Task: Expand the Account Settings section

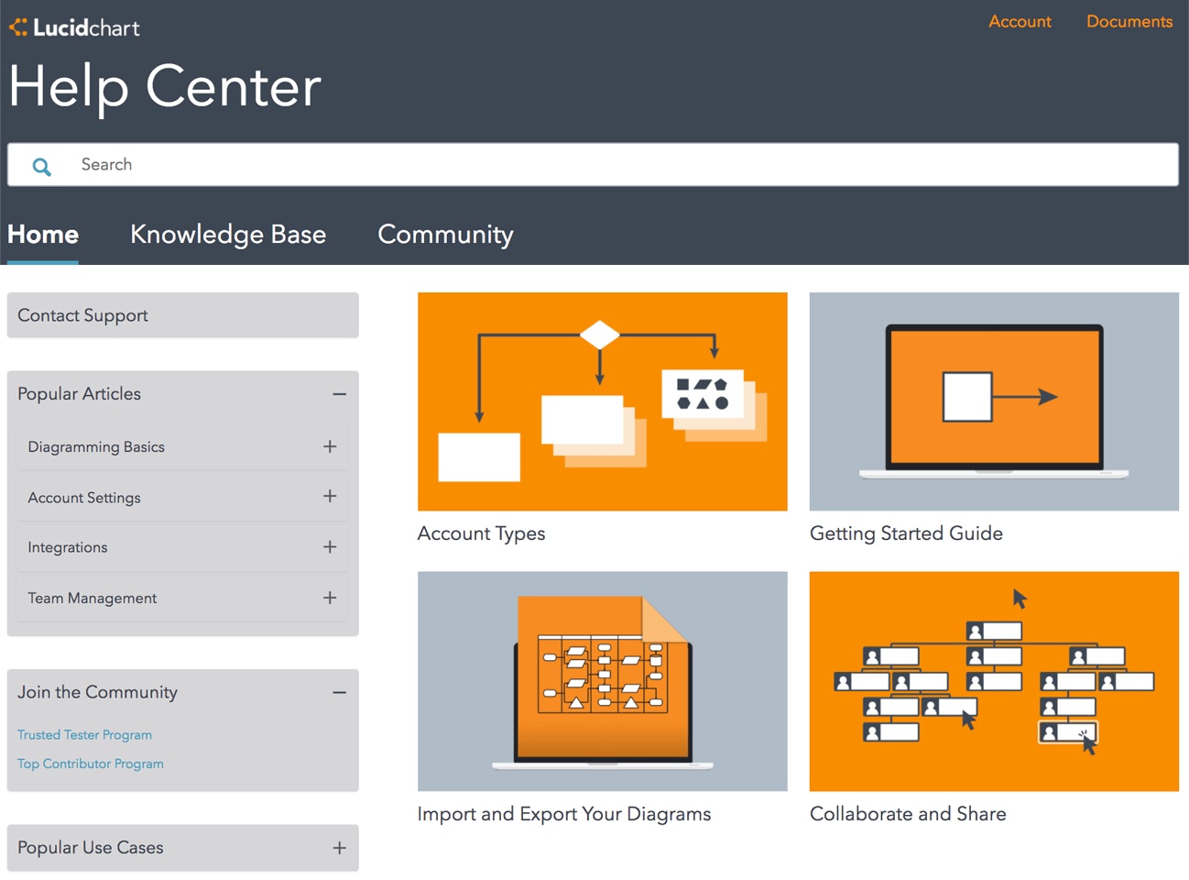Action: pos(330,497)
